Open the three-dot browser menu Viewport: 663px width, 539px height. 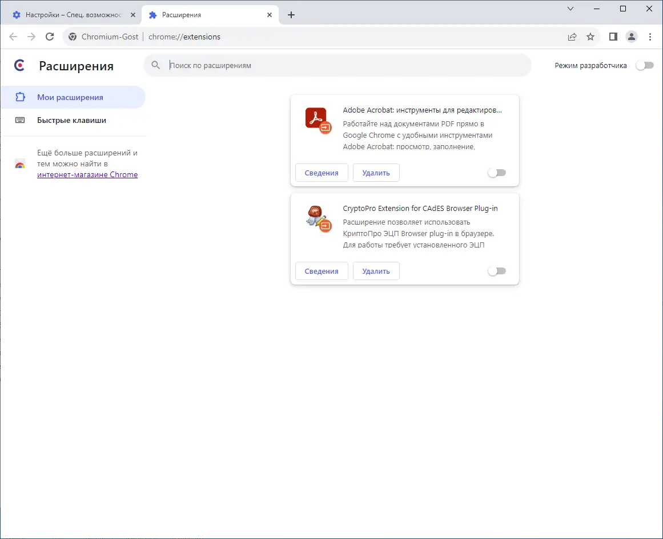[x=650, y=37]
